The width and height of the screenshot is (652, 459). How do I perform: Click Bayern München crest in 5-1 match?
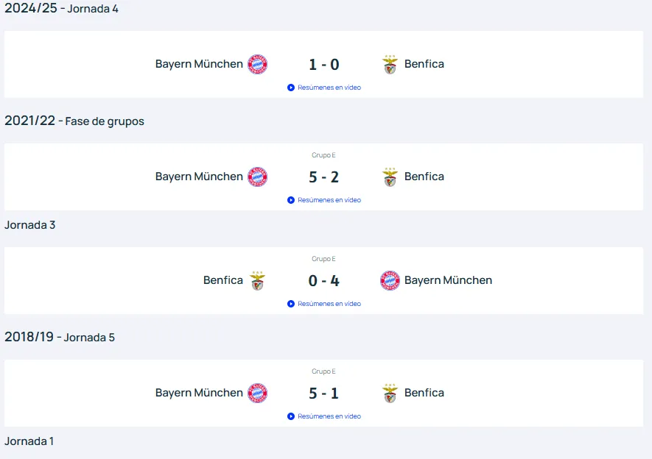257,393
